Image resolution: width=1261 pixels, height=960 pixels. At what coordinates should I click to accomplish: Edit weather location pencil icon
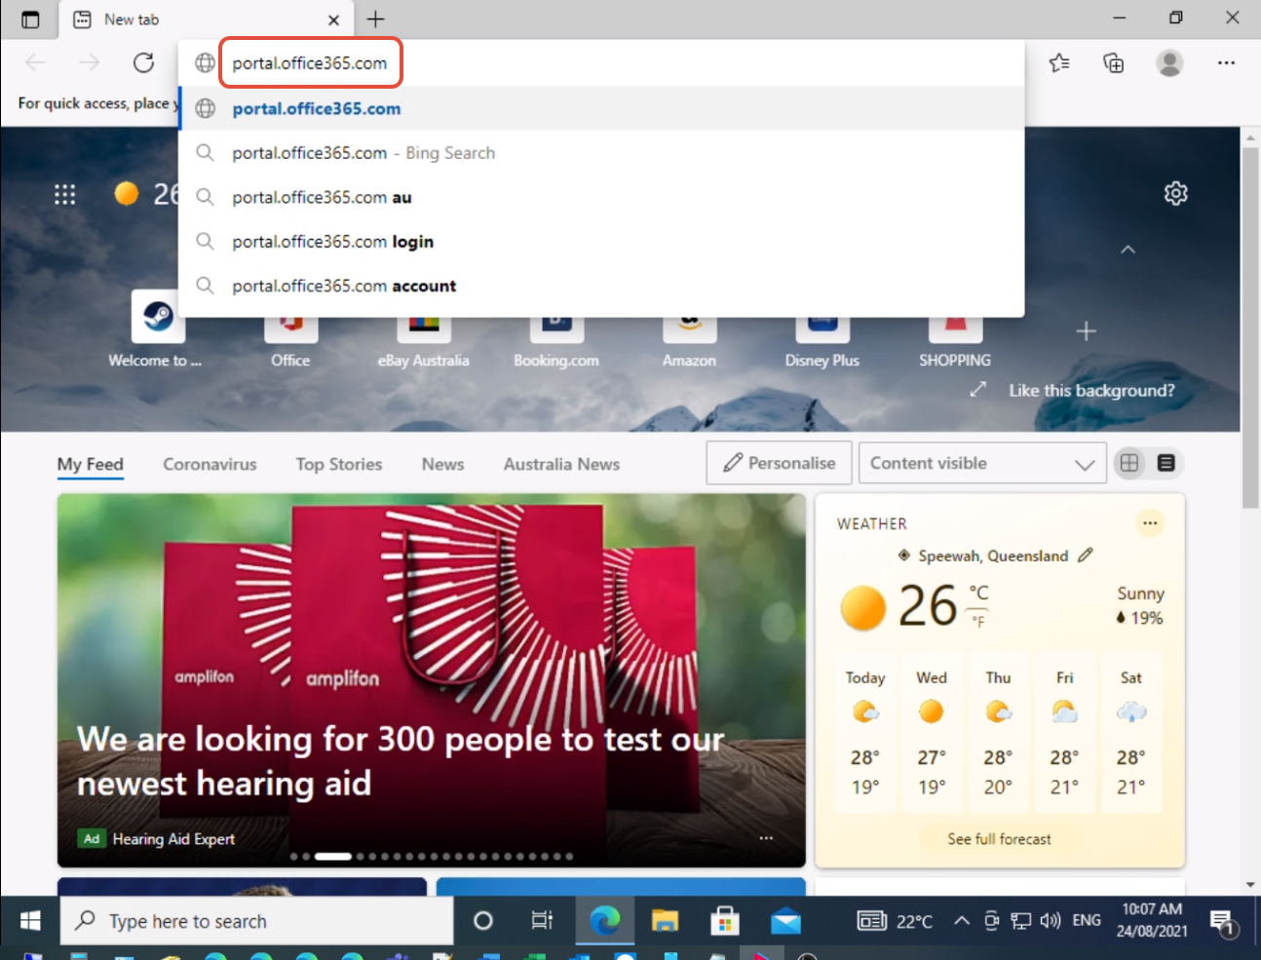coord(1086,556)
